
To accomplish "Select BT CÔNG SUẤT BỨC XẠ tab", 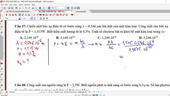I will coord(52,11).
